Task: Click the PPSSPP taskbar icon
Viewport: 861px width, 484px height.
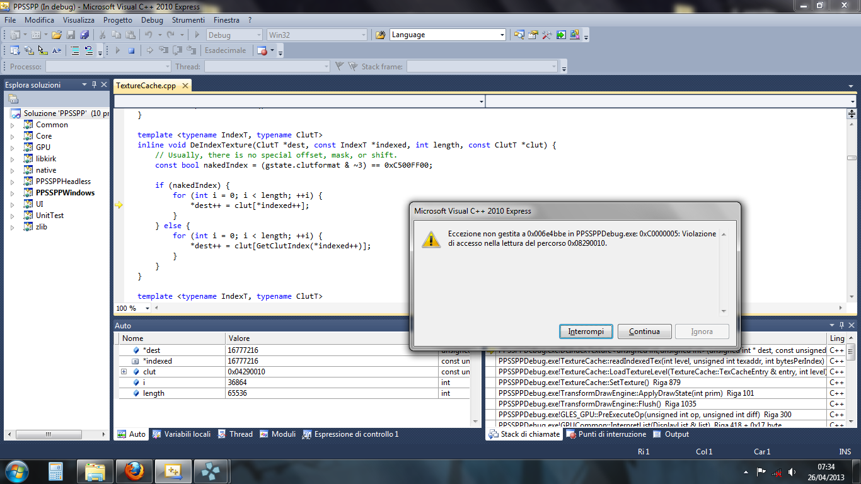Action: [x=212, y=471]
